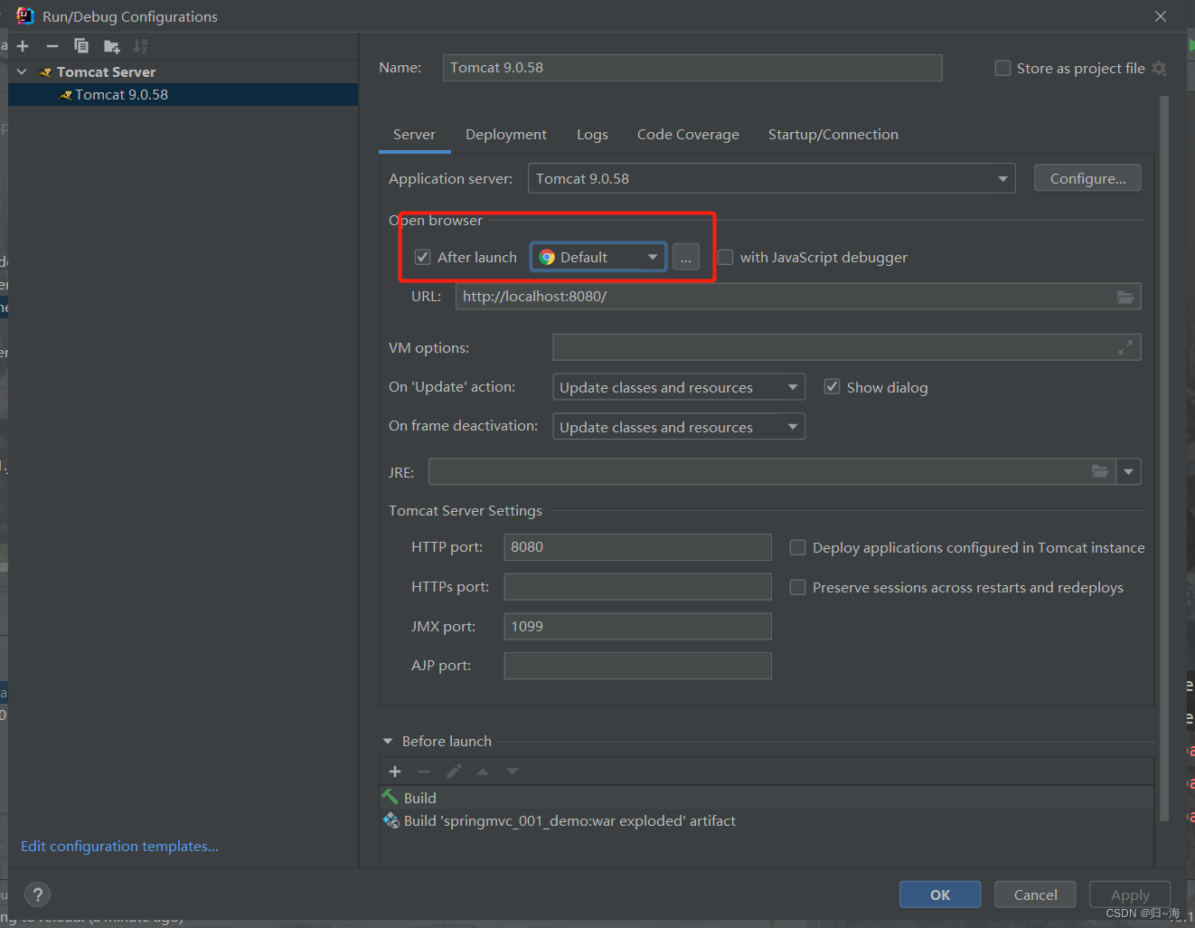Image resolution: width=1195 pixels, height=928 pixels.
Task: Remove the Before launch task
Action: 424,772
